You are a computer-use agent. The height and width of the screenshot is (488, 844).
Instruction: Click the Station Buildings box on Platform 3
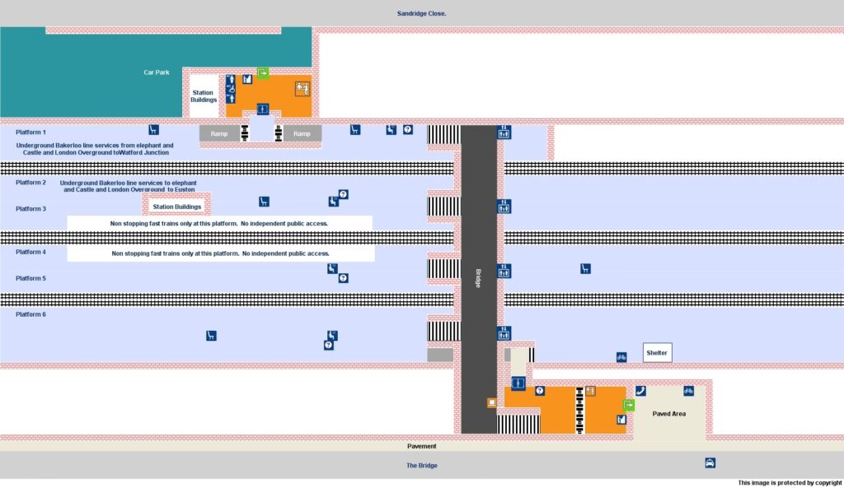[177, 207]
